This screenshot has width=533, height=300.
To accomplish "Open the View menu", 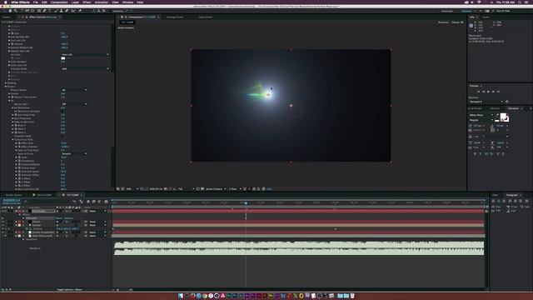I will pos(115,2).
